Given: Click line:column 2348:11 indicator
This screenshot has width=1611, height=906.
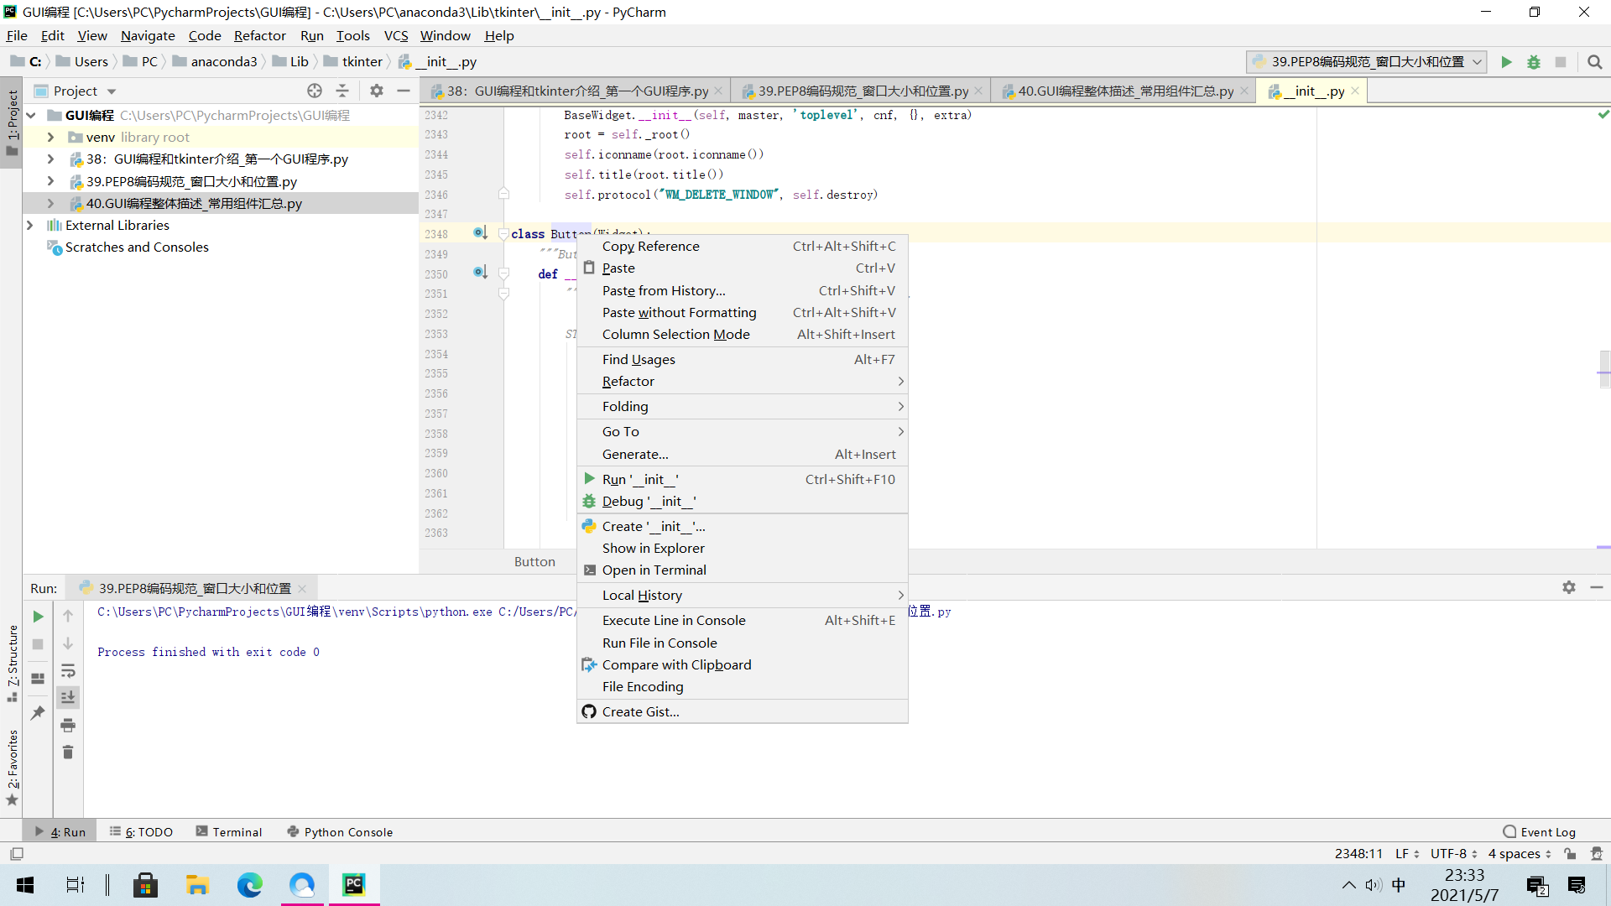Looking at the screenshot, I should click(1358, 854).
